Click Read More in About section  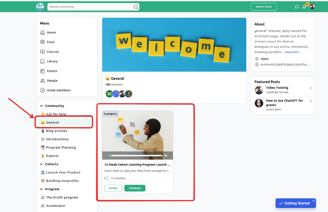[291, 52]
